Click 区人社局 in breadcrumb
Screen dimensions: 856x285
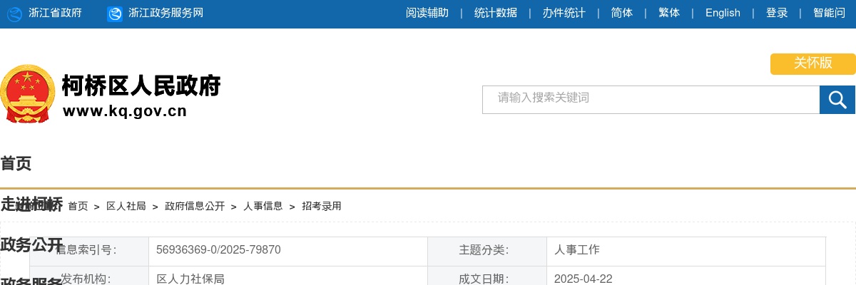point(126,206)
